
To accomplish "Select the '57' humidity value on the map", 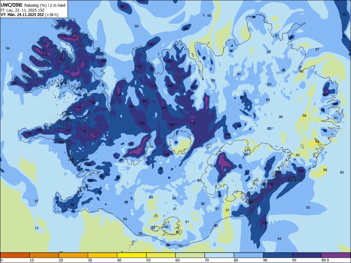I will point(227,210).
